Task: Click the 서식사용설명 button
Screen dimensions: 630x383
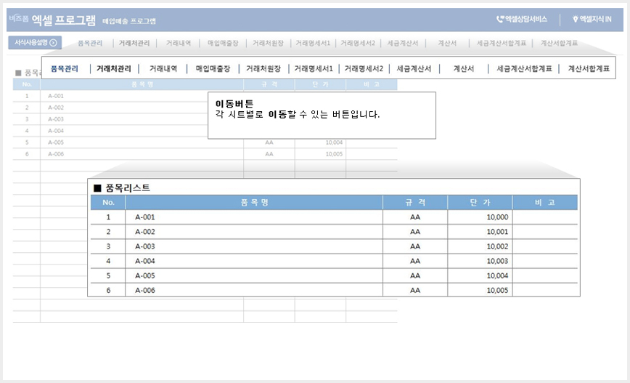Action: (35, 43)
